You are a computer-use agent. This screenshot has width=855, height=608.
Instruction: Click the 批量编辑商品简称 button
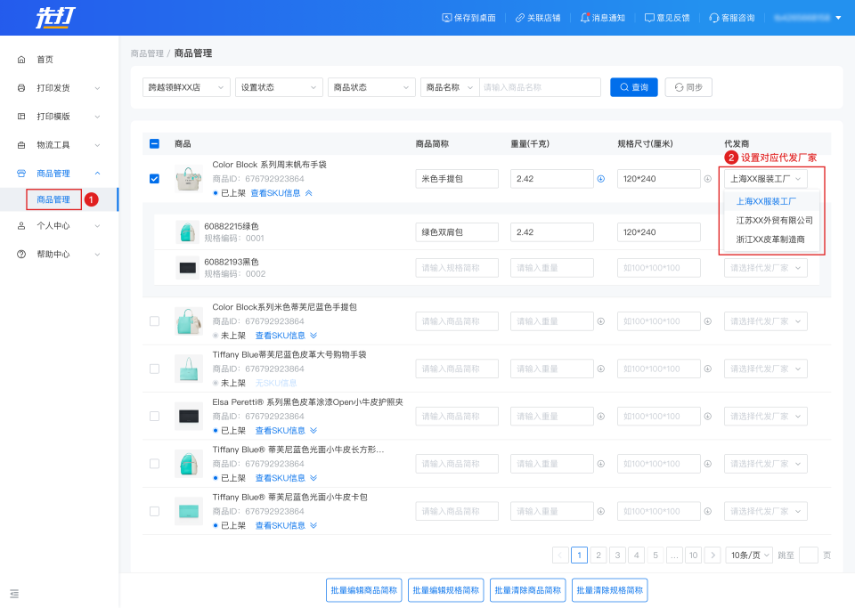click(x=365, y=590)
